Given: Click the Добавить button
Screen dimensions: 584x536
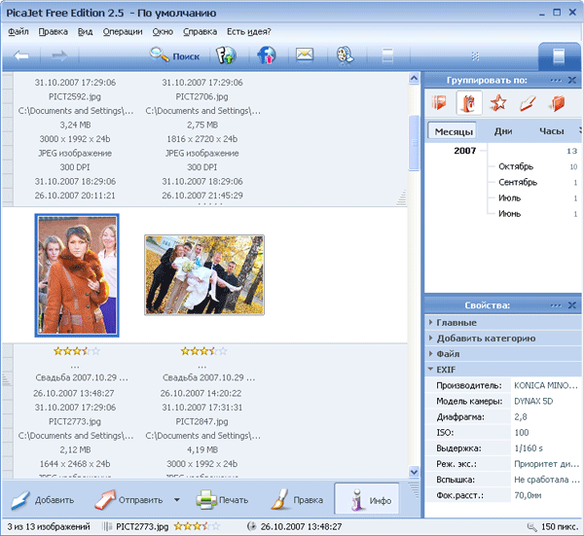Looking at the screenshot, I should 43,500.
